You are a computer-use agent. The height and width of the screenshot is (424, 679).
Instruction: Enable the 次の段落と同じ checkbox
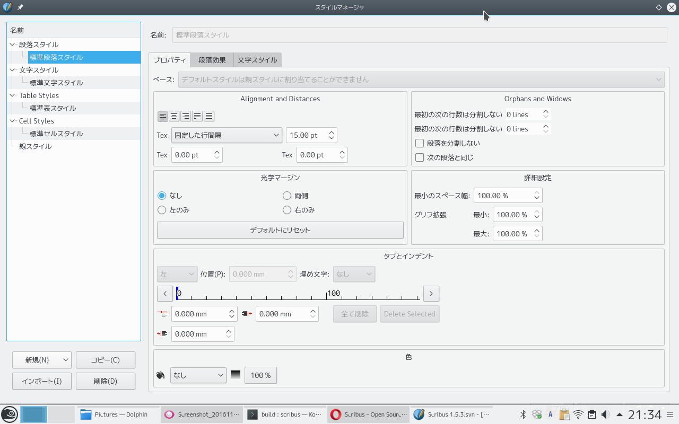(420, 157)
